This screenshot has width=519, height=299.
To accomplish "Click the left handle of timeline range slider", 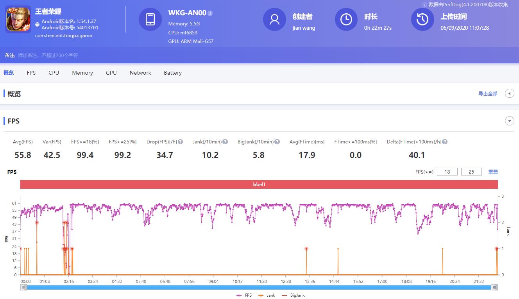I will click(24, 287).
